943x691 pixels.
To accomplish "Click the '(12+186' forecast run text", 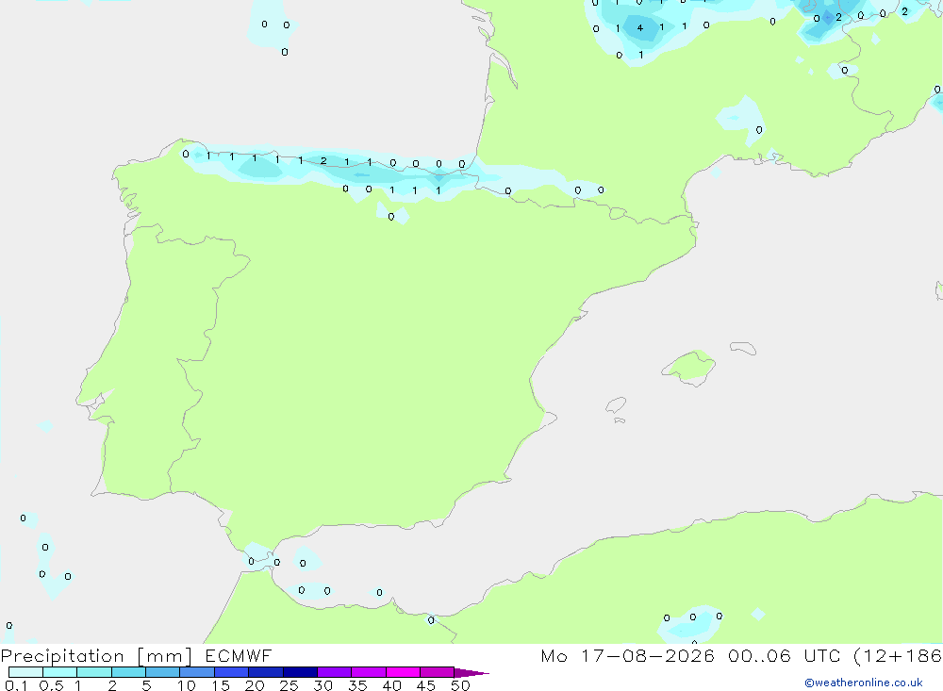I will [x=898, y=656].
